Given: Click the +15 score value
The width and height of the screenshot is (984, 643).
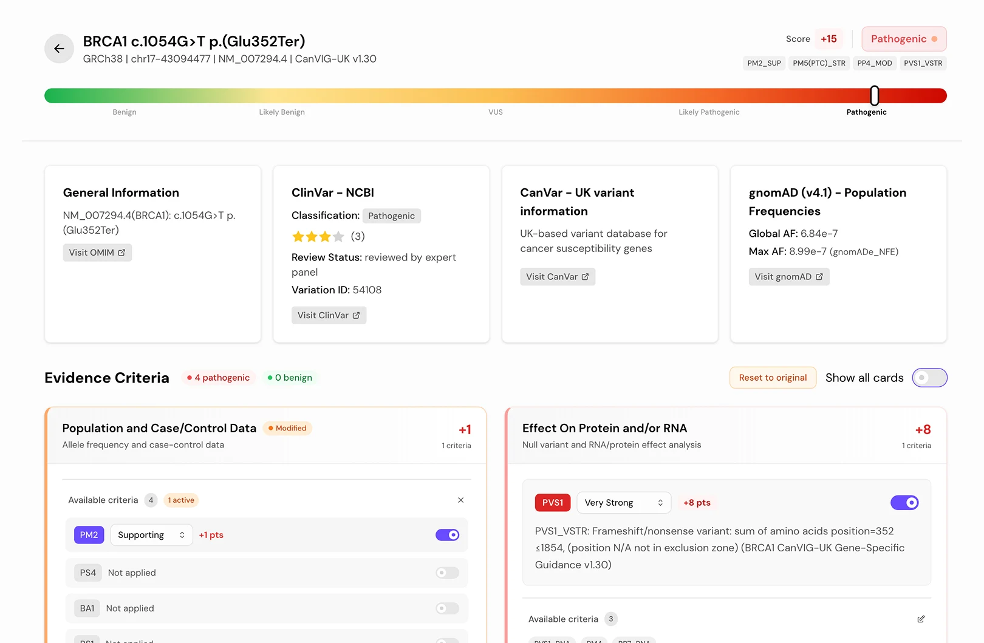Looking at the screenshot, I should pos(829,39).
